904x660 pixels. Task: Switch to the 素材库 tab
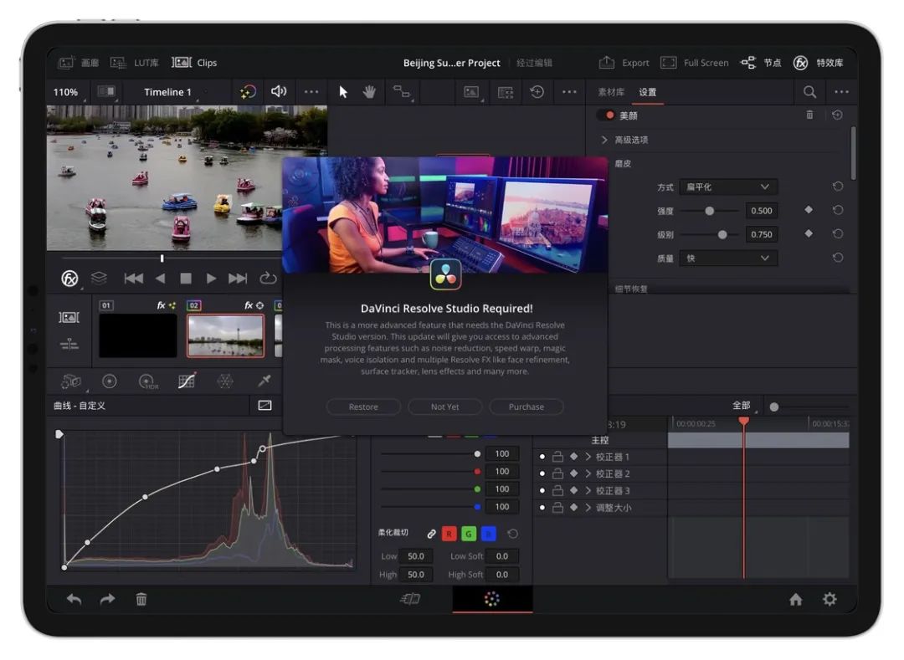(x=610, y=92)
